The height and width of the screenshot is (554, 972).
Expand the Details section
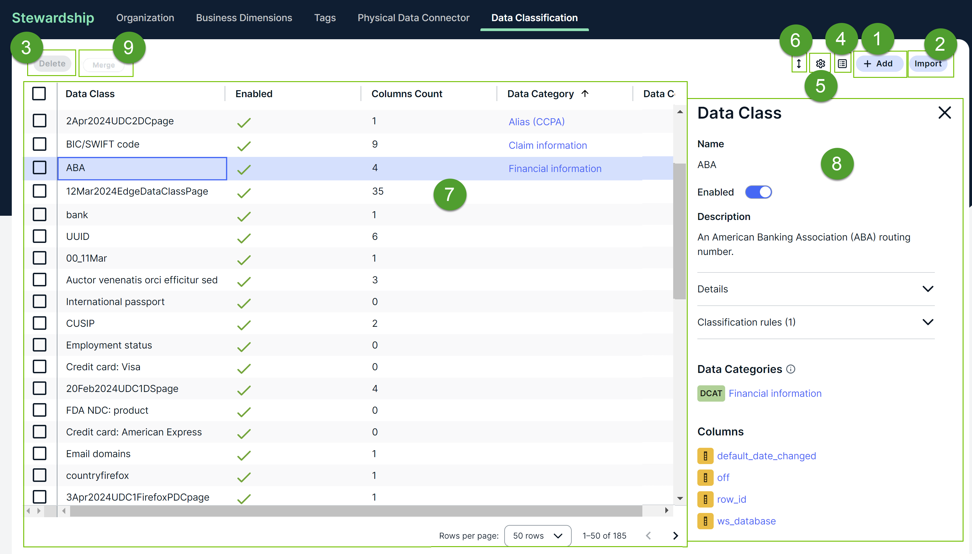coord(928,289)
